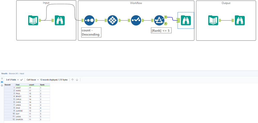258x123 pixels.
Task: Select the LUANNE cell
Action: pyautogui.click(x=22, y=111)
